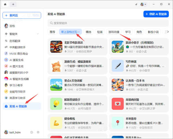Switch to the 绘画 category tab

click(100, 32)
